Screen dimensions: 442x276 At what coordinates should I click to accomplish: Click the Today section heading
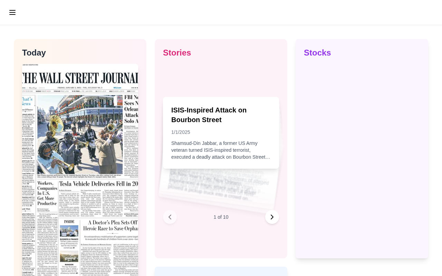tap(34, 53)
